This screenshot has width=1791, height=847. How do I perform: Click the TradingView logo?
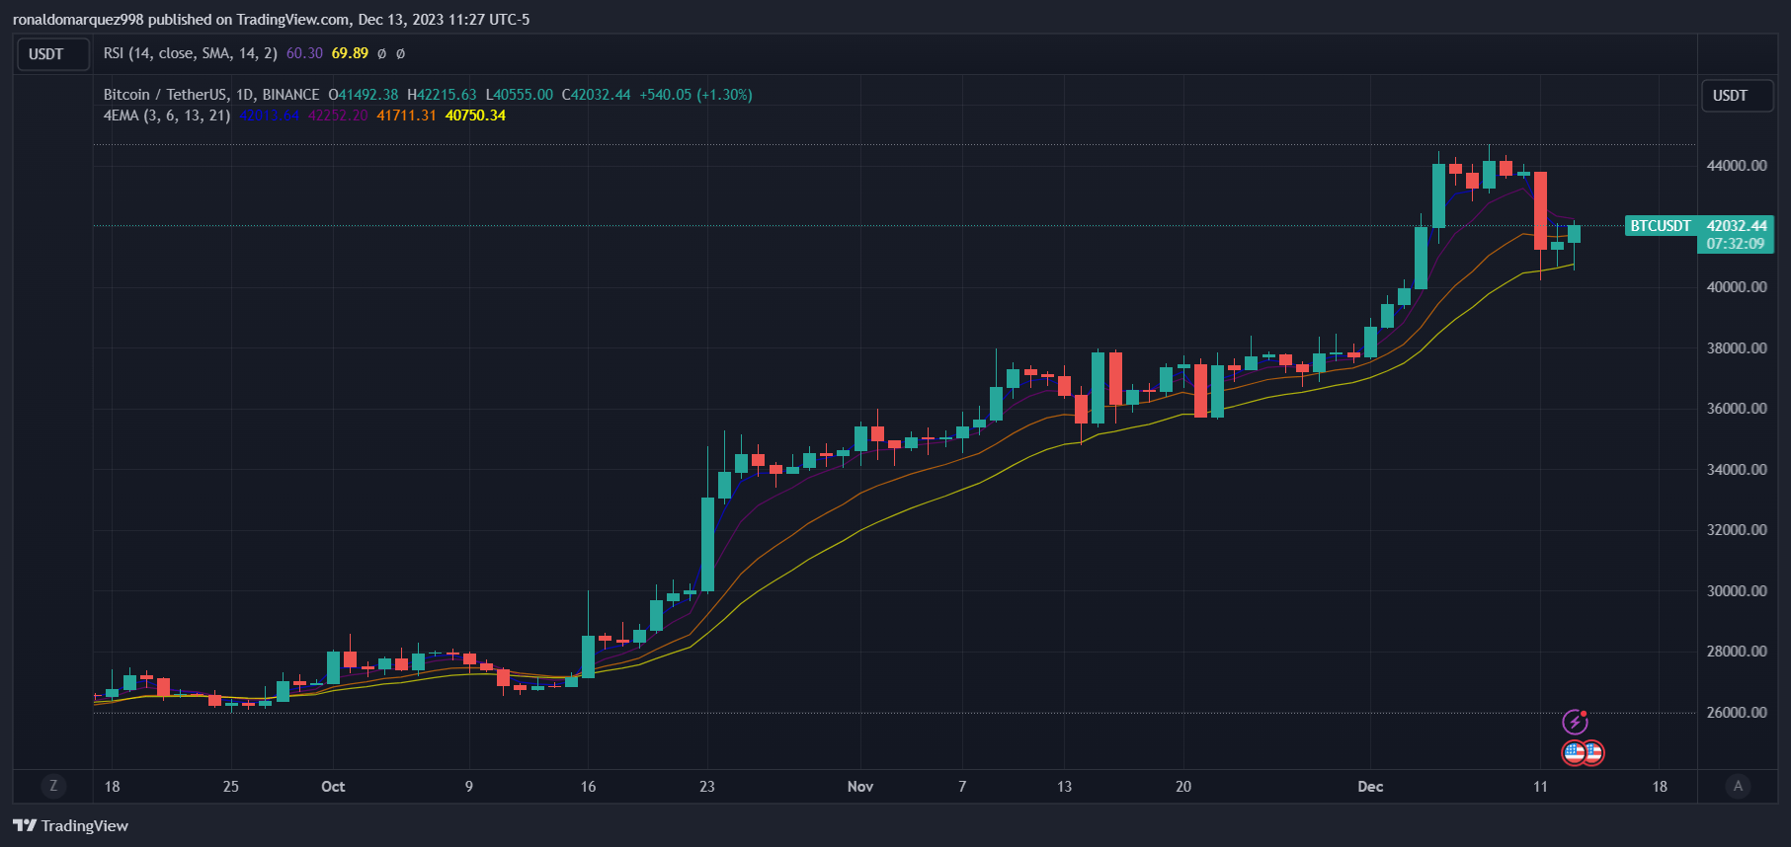(70, 825)
